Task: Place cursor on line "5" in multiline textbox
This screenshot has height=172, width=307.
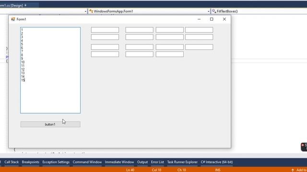Action: tap(22, 44)
